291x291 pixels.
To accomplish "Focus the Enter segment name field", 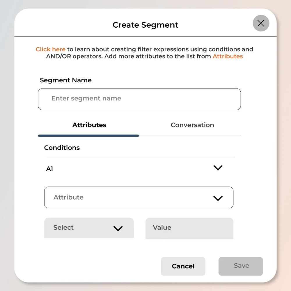I will tap(139, 99).
